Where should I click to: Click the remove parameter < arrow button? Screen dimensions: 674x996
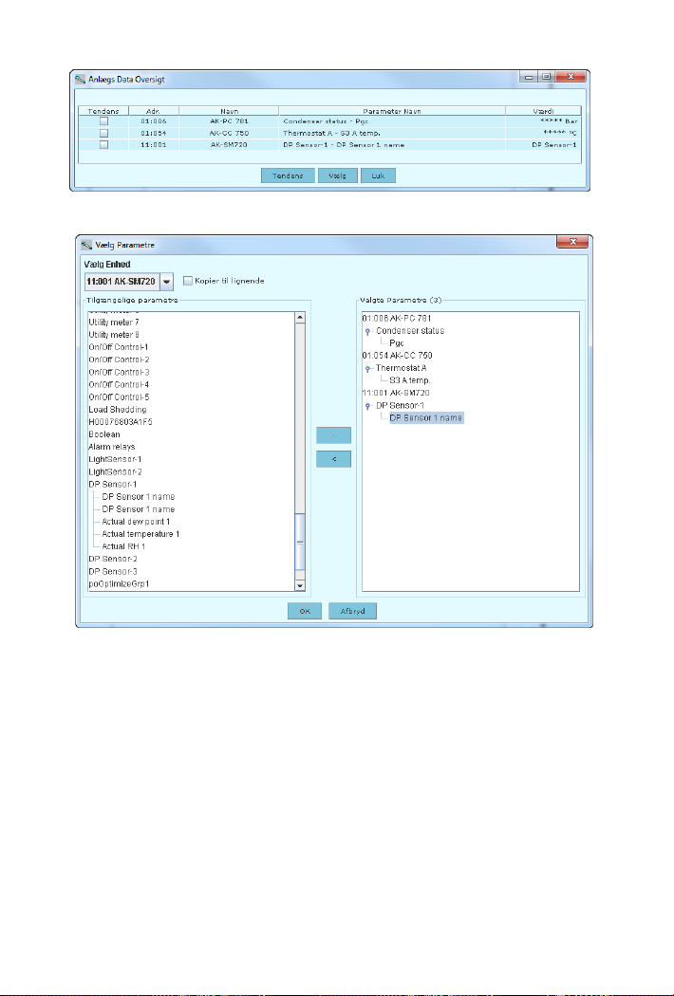(334, 458)
